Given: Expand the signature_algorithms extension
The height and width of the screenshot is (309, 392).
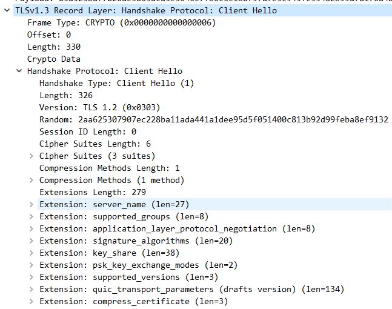Looking at the screenshot, I should click(32, 241).
